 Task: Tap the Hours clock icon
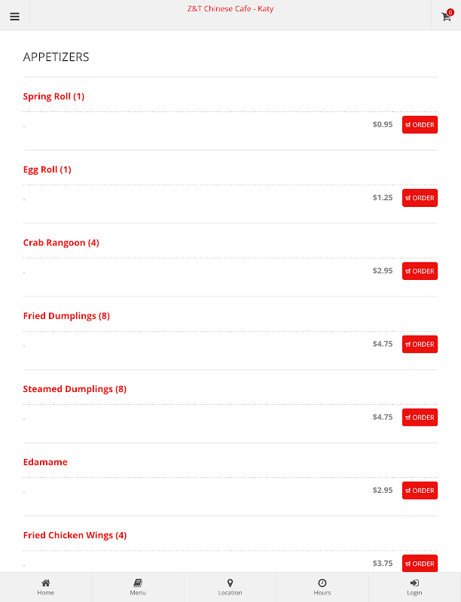[322, 583]
